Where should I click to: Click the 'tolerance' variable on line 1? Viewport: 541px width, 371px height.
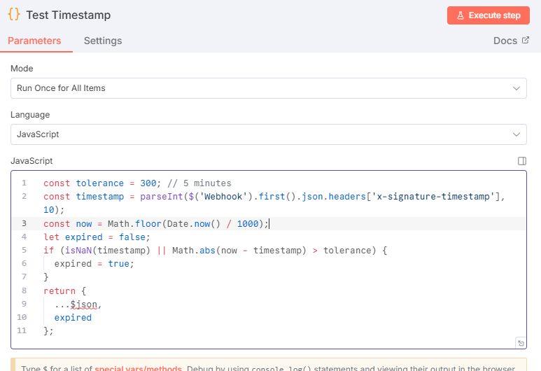[x=99, y=183]
